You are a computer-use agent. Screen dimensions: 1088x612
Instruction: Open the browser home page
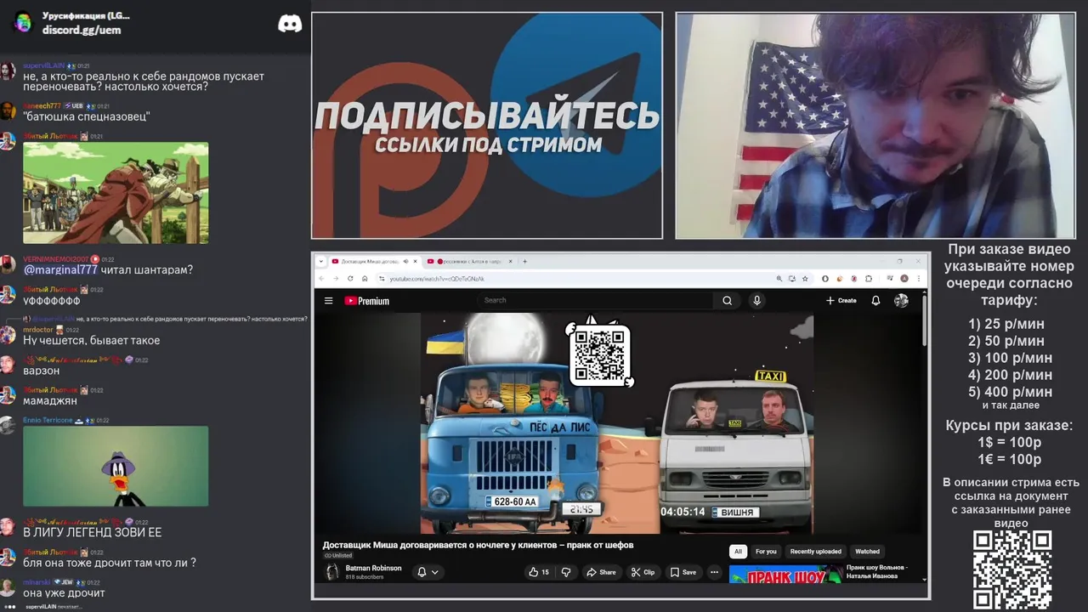pos(365,278)
